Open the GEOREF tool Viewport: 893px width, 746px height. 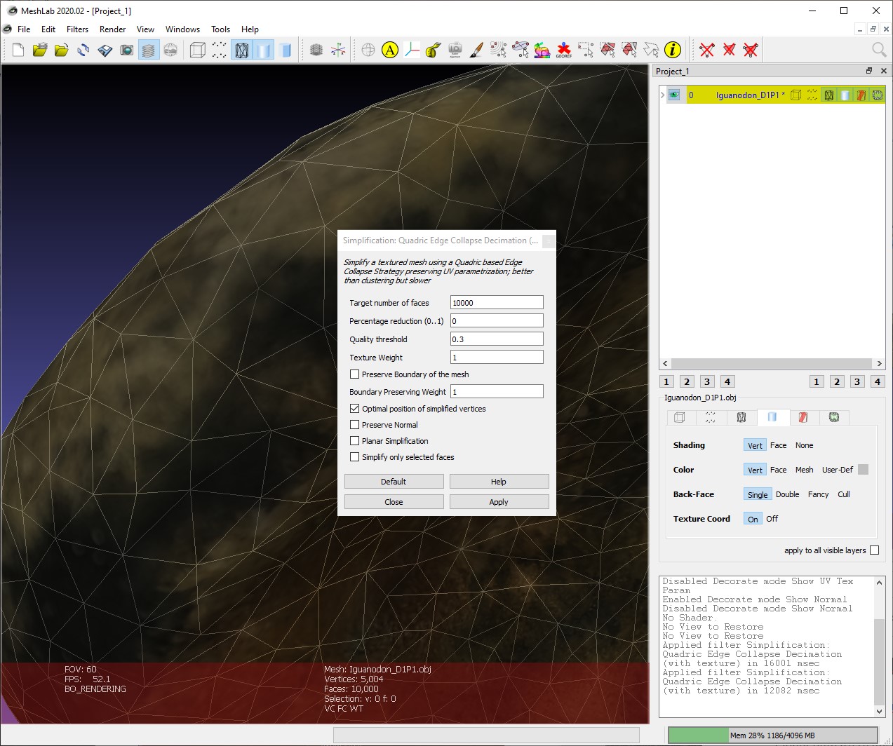click(563, 50)
